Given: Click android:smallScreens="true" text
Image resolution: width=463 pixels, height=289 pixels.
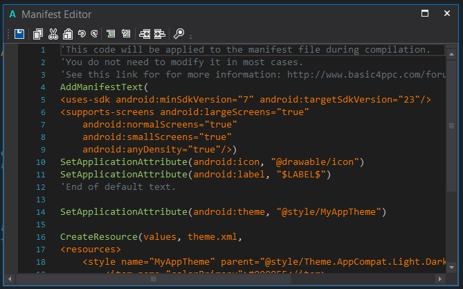Looking at the screenshot, I should (x=157, y=137).
